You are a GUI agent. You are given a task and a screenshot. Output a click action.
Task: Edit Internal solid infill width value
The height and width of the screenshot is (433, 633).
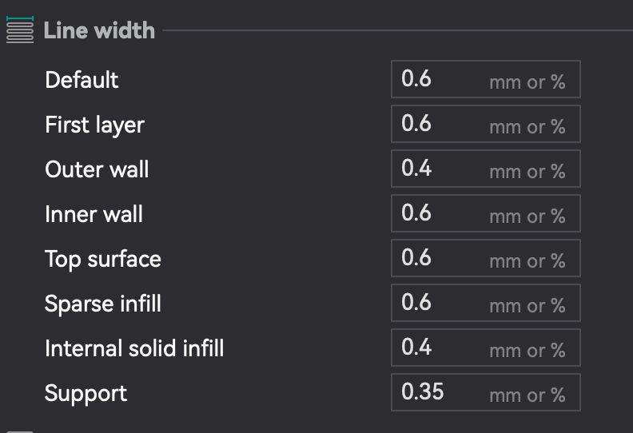[x=440, y=348]
